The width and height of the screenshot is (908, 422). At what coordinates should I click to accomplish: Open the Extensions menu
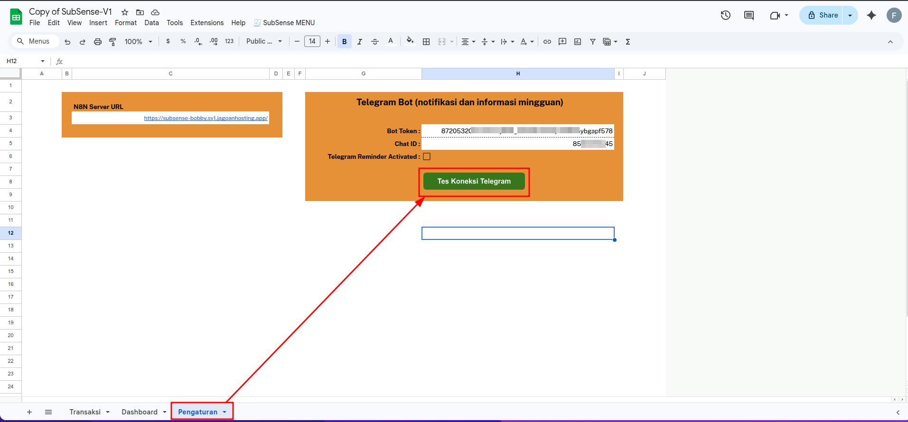tap(207, 23)
